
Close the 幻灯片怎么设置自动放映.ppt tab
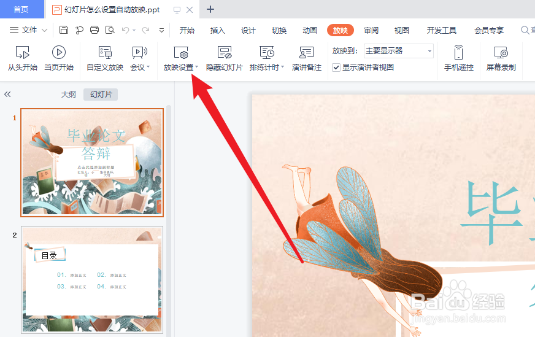pyautogui.click(x=190, y=10)
